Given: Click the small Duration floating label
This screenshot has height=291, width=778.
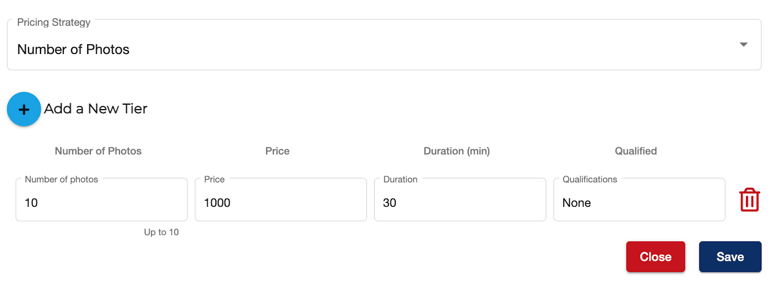Looking at the screenshot, I should tap(400, 179).
